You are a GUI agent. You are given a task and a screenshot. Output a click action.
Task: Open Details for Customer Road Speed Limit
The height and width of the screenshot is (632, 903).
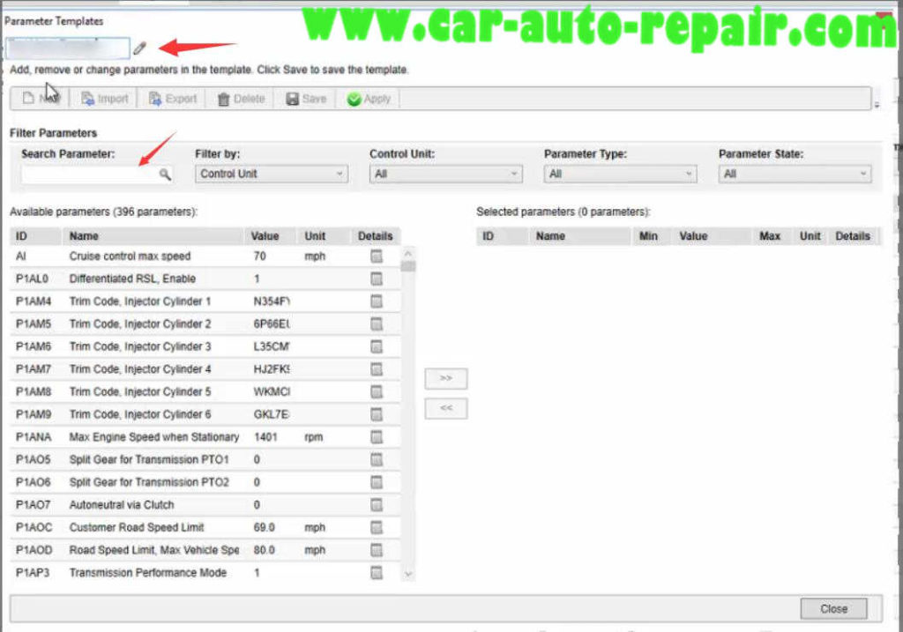376,527
